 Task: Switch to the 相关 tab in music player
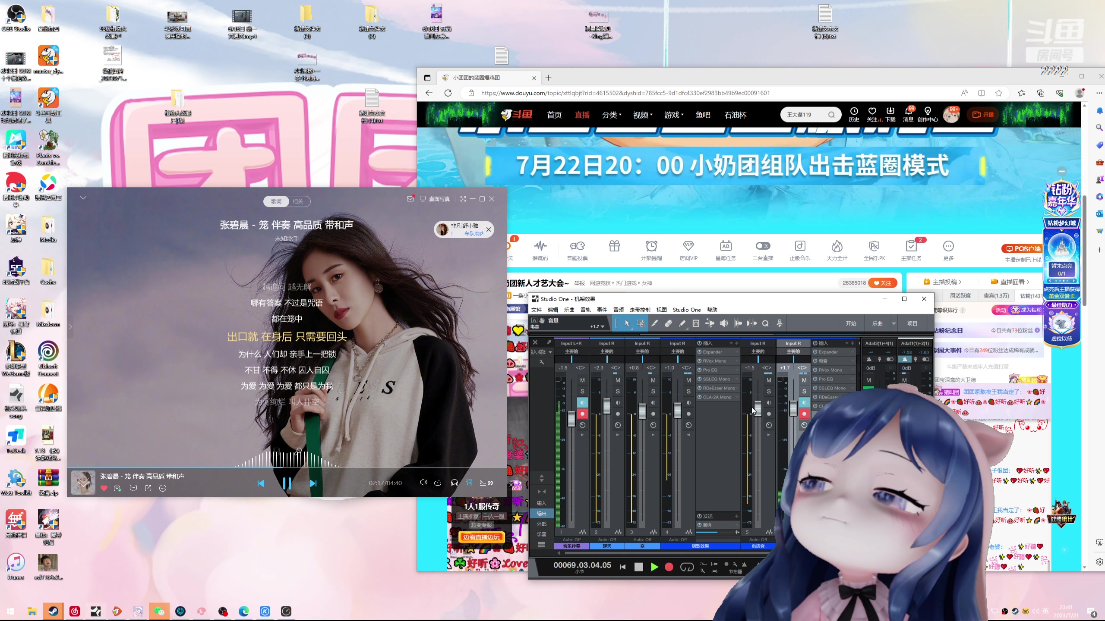pyautogui.click(x=298, y=201)
